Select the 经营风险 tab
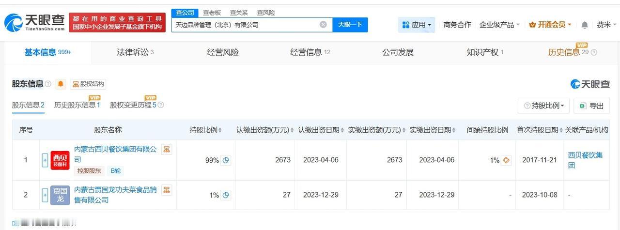The image size is (620, 230). pyautogui.click(x=223, y=52)
